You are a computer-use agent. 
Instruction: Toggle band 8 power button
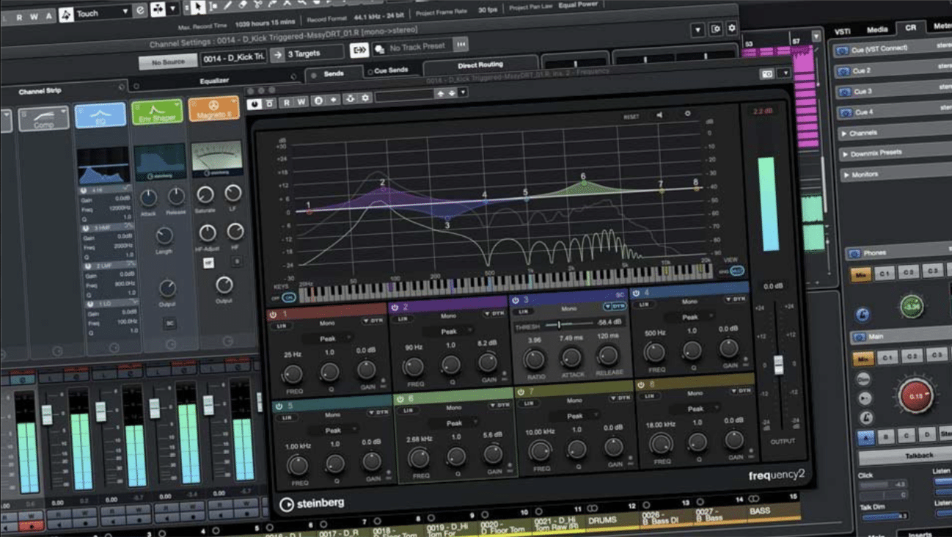[641, 385]
